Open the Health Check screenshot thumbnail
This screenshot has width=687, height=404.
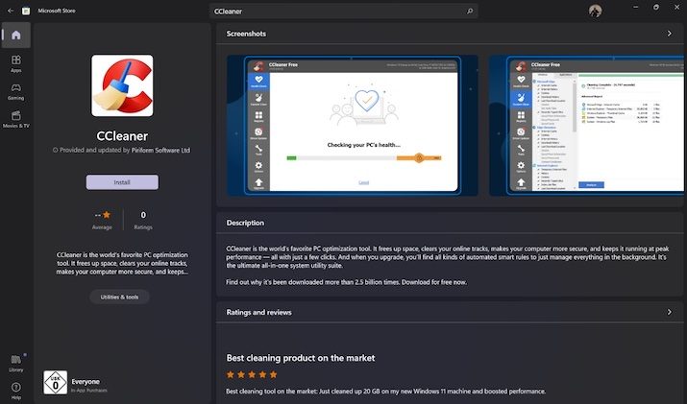point(353,125)
